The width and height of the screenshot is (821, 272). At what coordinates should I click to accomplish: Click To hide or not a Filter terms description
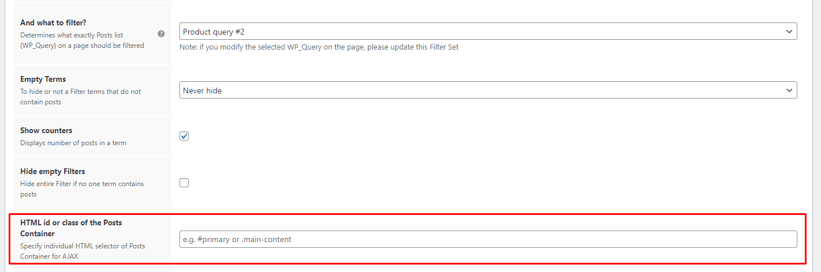pos(81,97)
